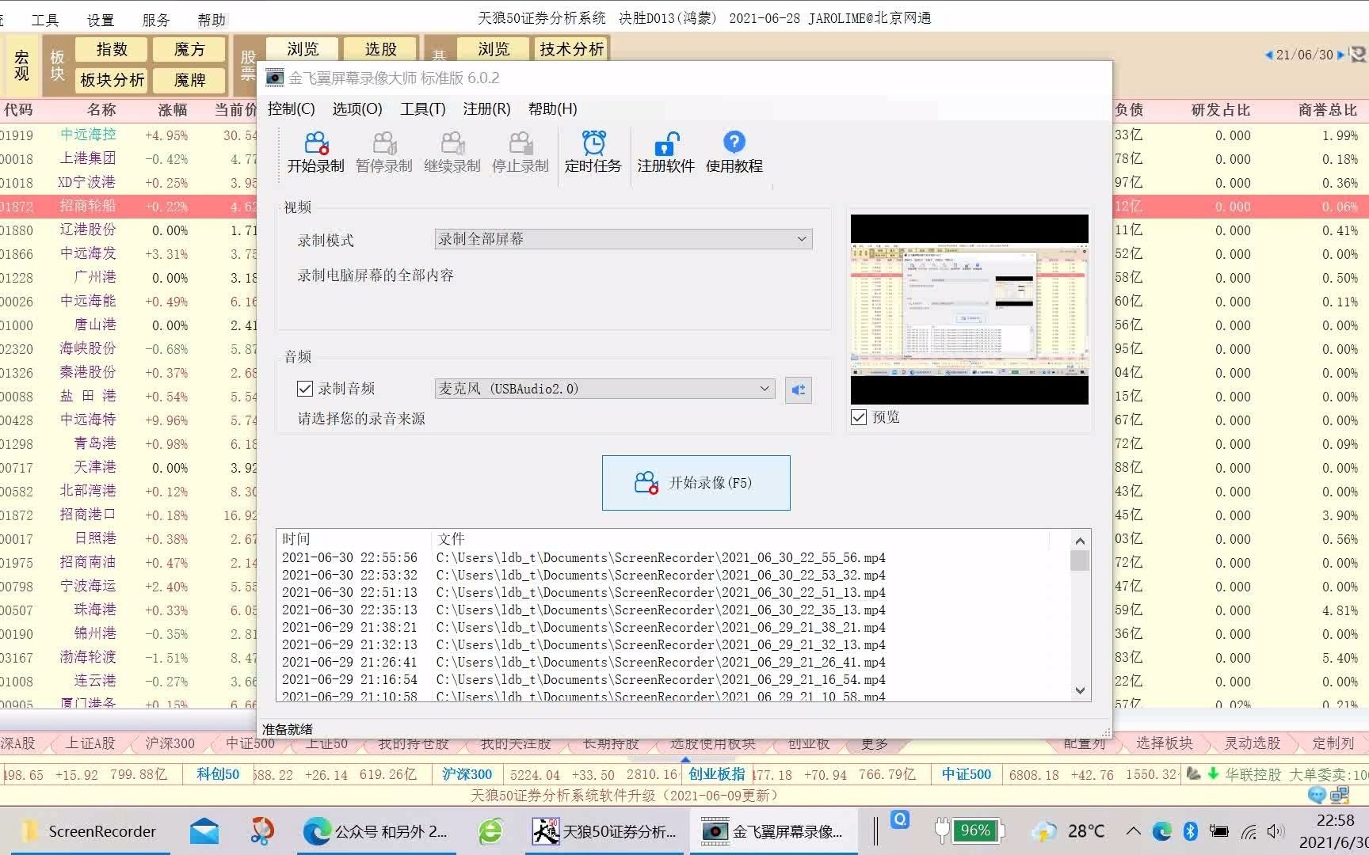Click 魔牌 button in 天狼50 window
1369x855 pixels.
click(x=189, y=80)
